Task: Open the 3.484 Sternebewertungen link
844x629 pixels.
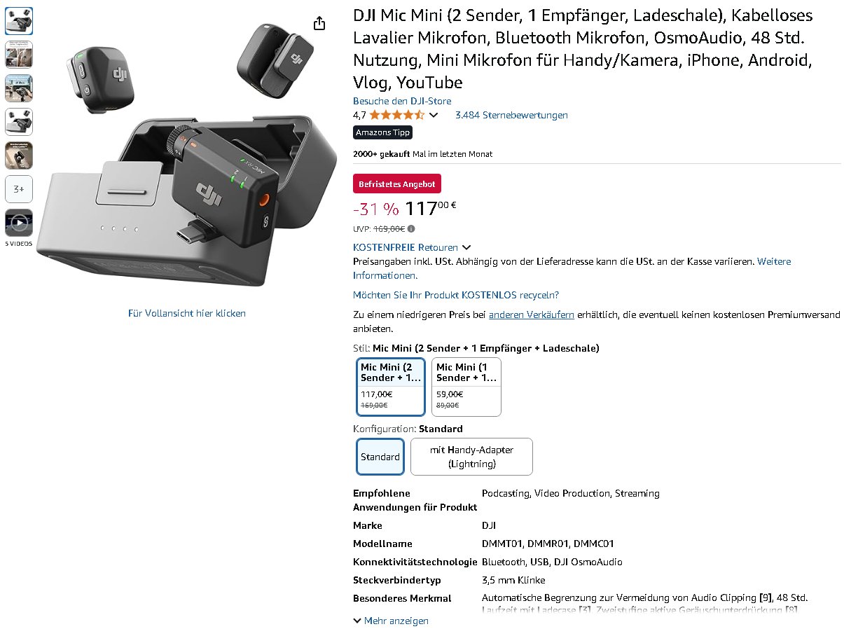Action: tap(511, 115)
